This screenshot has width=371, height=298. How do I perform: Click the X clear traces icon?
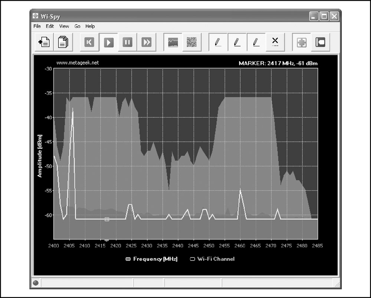click(275, 42)
